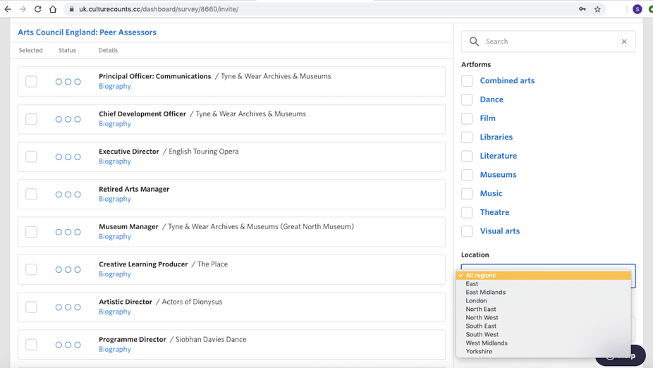
Task: Check the Literature artform checkbox
Action: click(x=467, y=156)
